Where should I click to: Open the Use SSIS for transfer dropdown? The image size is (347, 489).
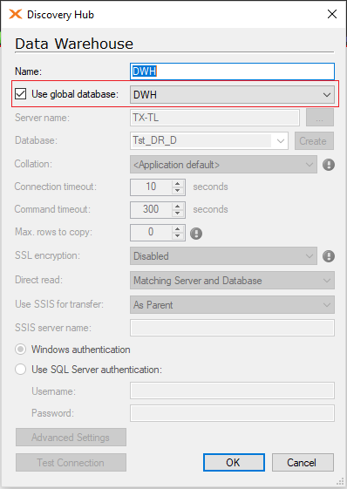[232, 305]
